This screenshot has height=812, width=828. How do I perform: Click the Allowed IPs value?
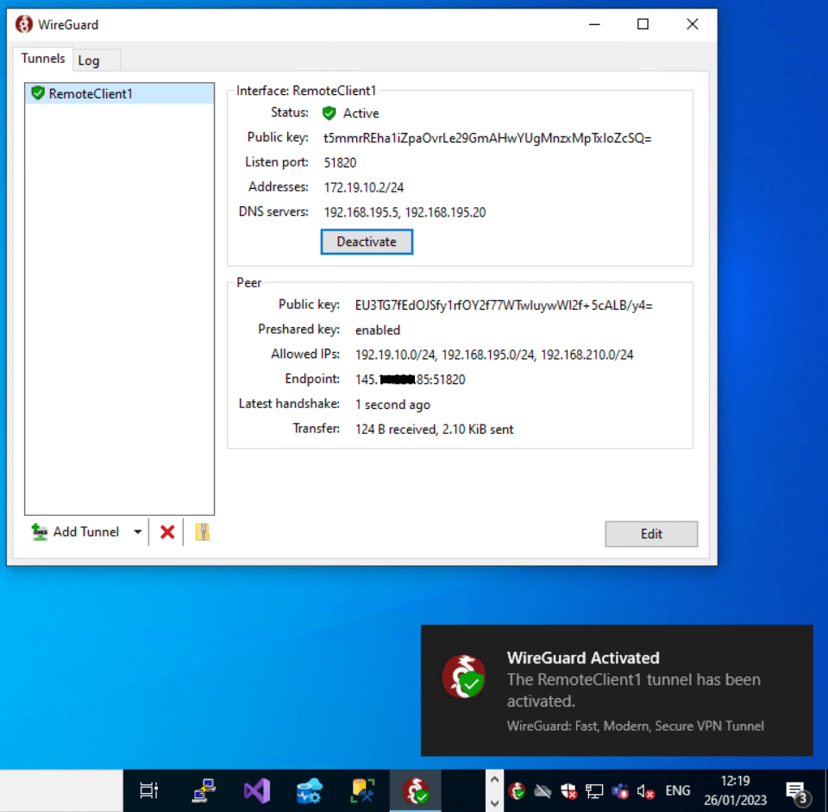[494, 355]
